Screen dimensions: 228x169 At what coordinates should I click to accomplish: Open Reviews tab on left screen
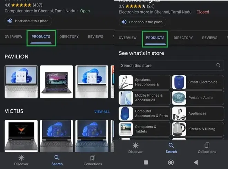(95, 37)
